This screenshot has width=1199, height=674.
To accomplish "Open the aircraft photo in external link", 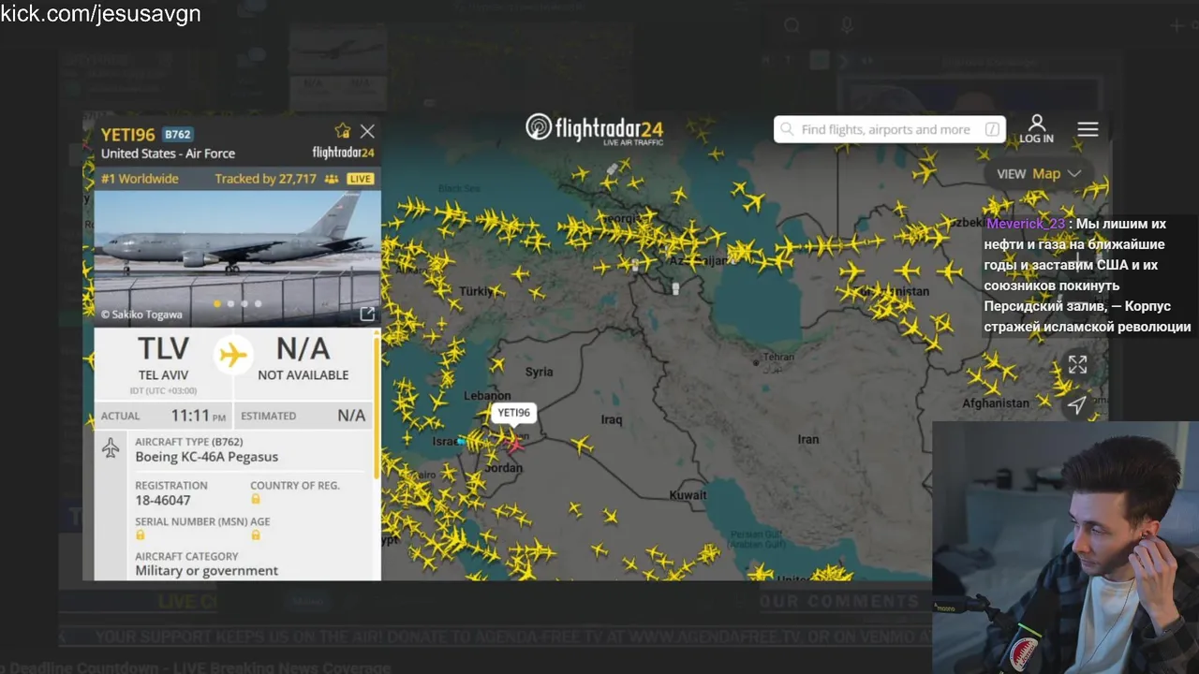I will 367,314.
